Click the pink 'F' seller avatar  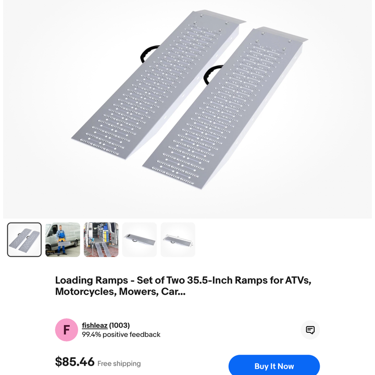[x=67, y=330]
